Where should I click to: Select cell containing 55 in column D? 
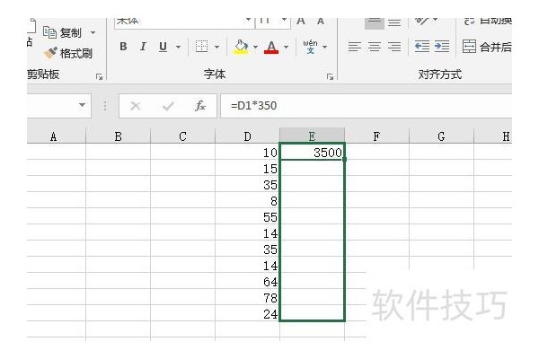pos(247,216)
